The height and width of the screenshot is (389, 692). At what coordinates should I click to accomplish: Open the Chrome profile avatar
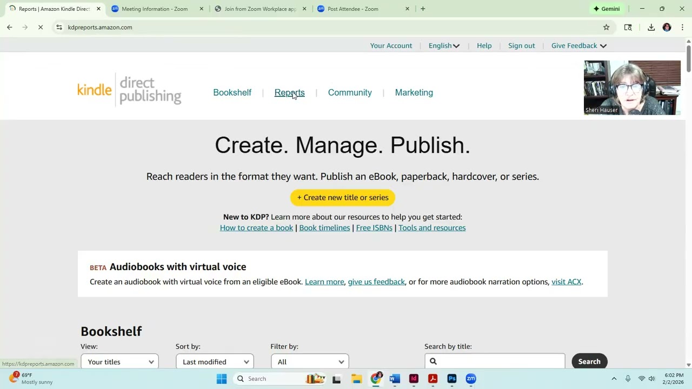667,27
